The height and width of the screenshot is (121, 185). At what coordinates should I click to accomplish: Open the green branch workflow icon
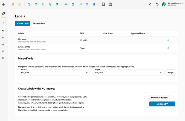57,4
